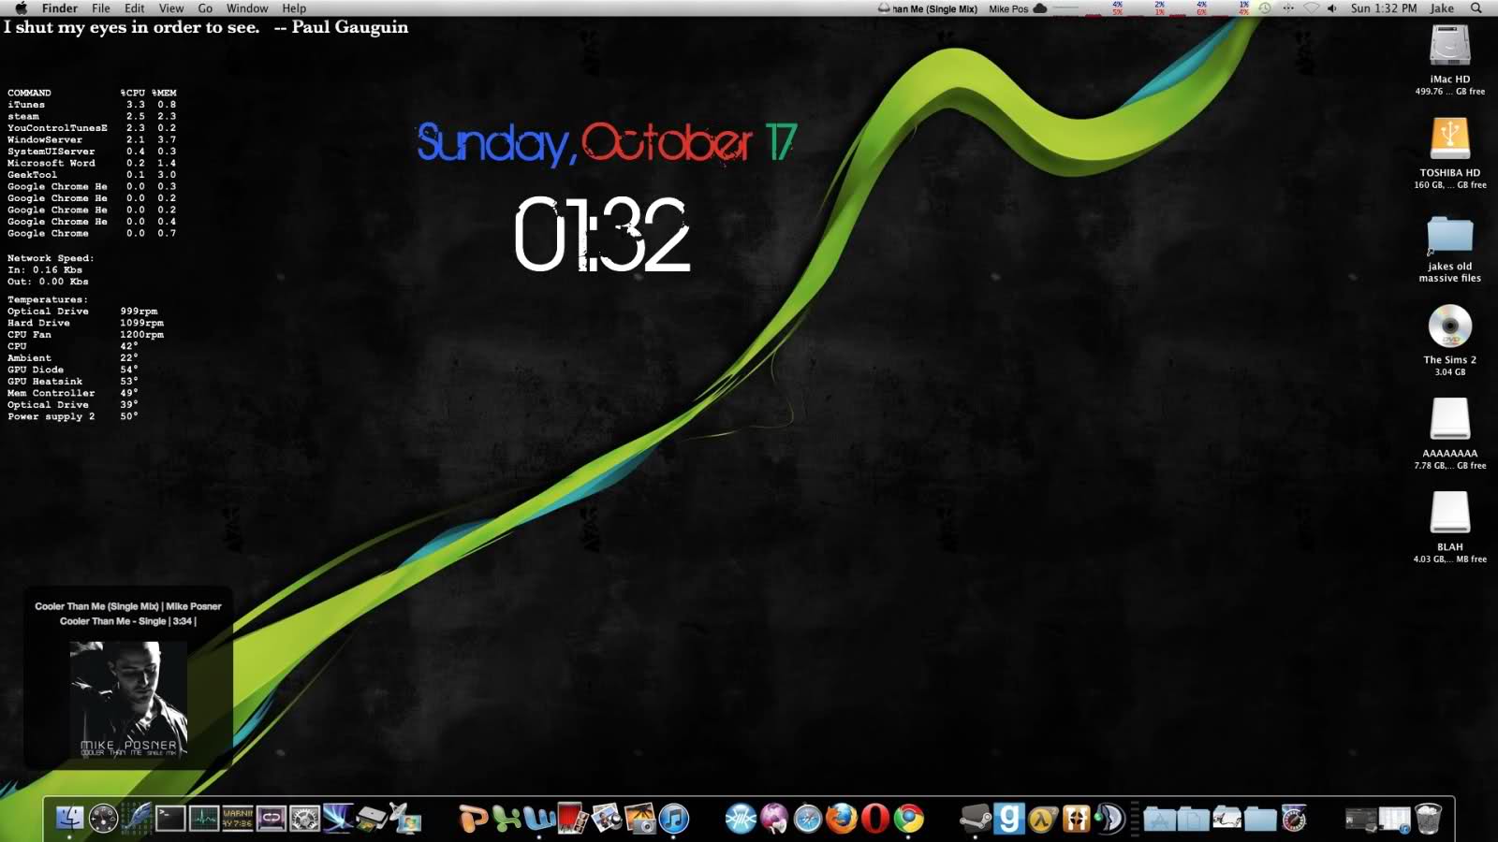Open iTunes from the dock
The image size is (1498, 842).
[x=674, y=819]
